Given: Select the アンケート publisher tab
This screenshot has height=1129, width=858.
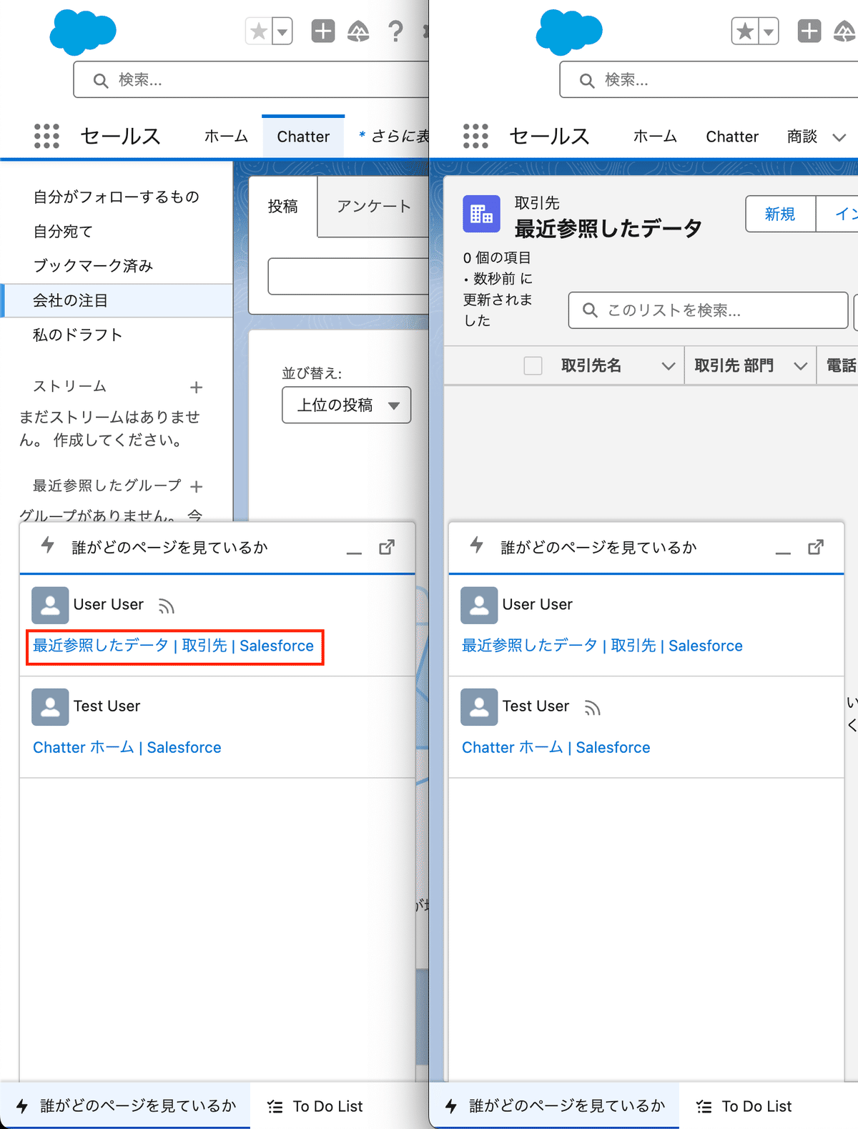Looking at the screenshot, I should 373,207.
